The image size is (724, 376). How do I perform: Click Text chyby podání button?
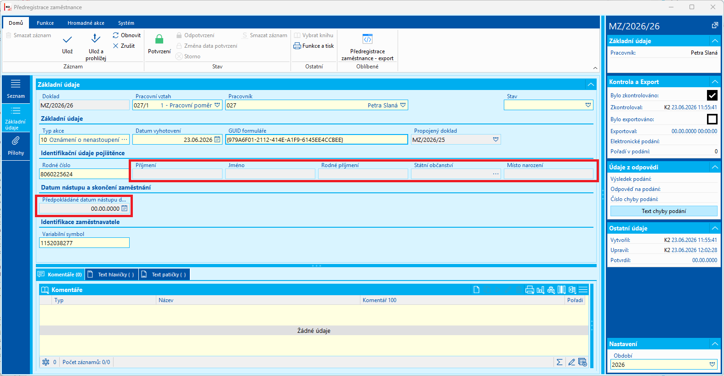(x=664, y=211)
